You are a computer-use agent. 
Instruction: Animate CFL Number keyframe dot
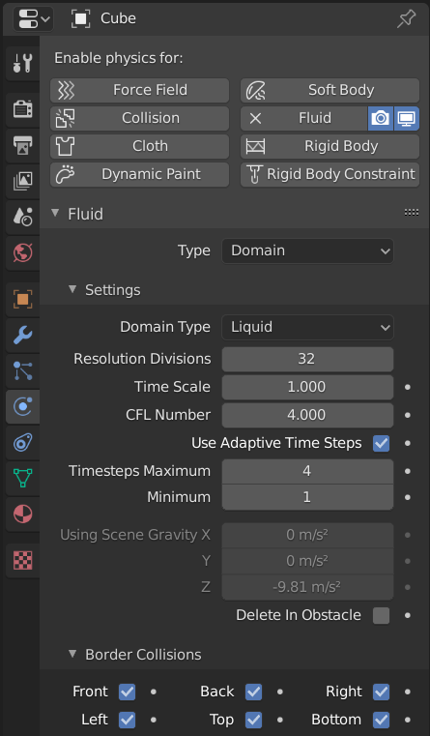click(408, 416)
